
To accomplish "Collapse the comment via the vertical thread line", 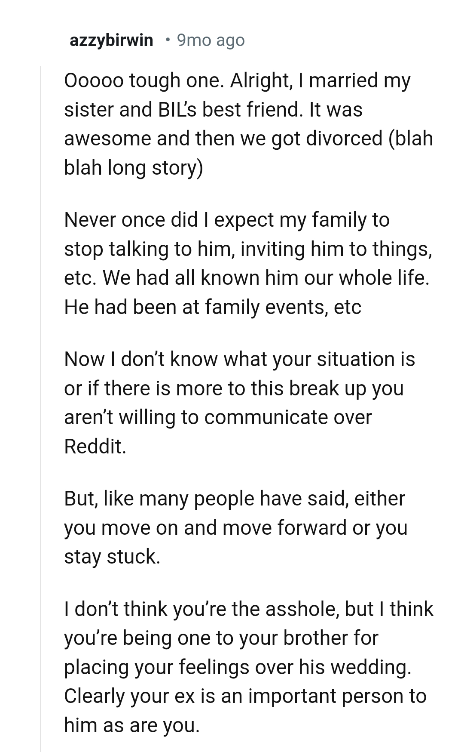I will tap(41, 387).
